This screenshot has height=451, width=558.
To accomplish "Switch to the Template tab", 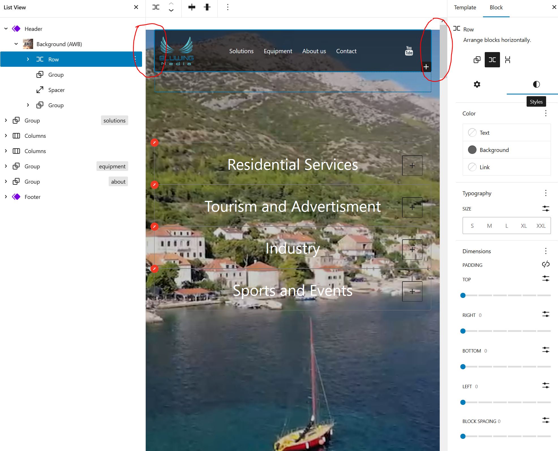I will 465,7.
